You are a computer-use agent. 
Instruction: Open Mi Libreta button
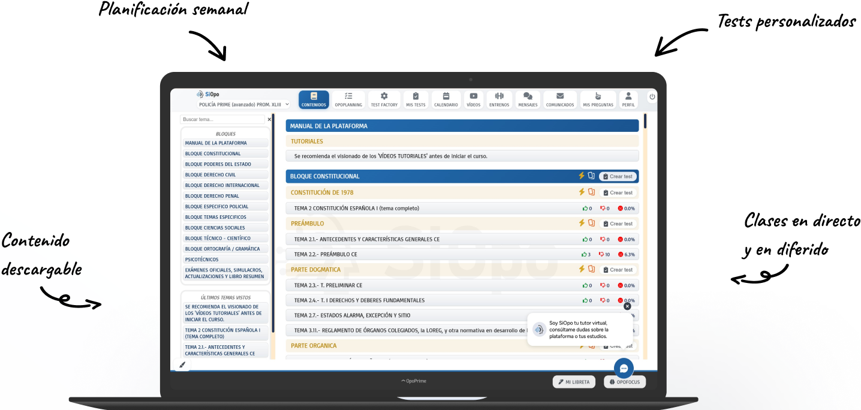click(574, 382)
